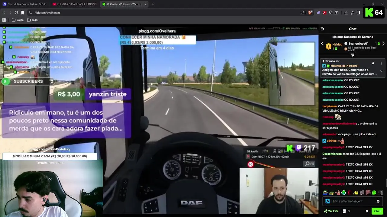Open Morango_do_Nordeste's profile from pinned message
The width and height of the screenshot is (387, 217).
pyautogui.click(x=344, y=66)
